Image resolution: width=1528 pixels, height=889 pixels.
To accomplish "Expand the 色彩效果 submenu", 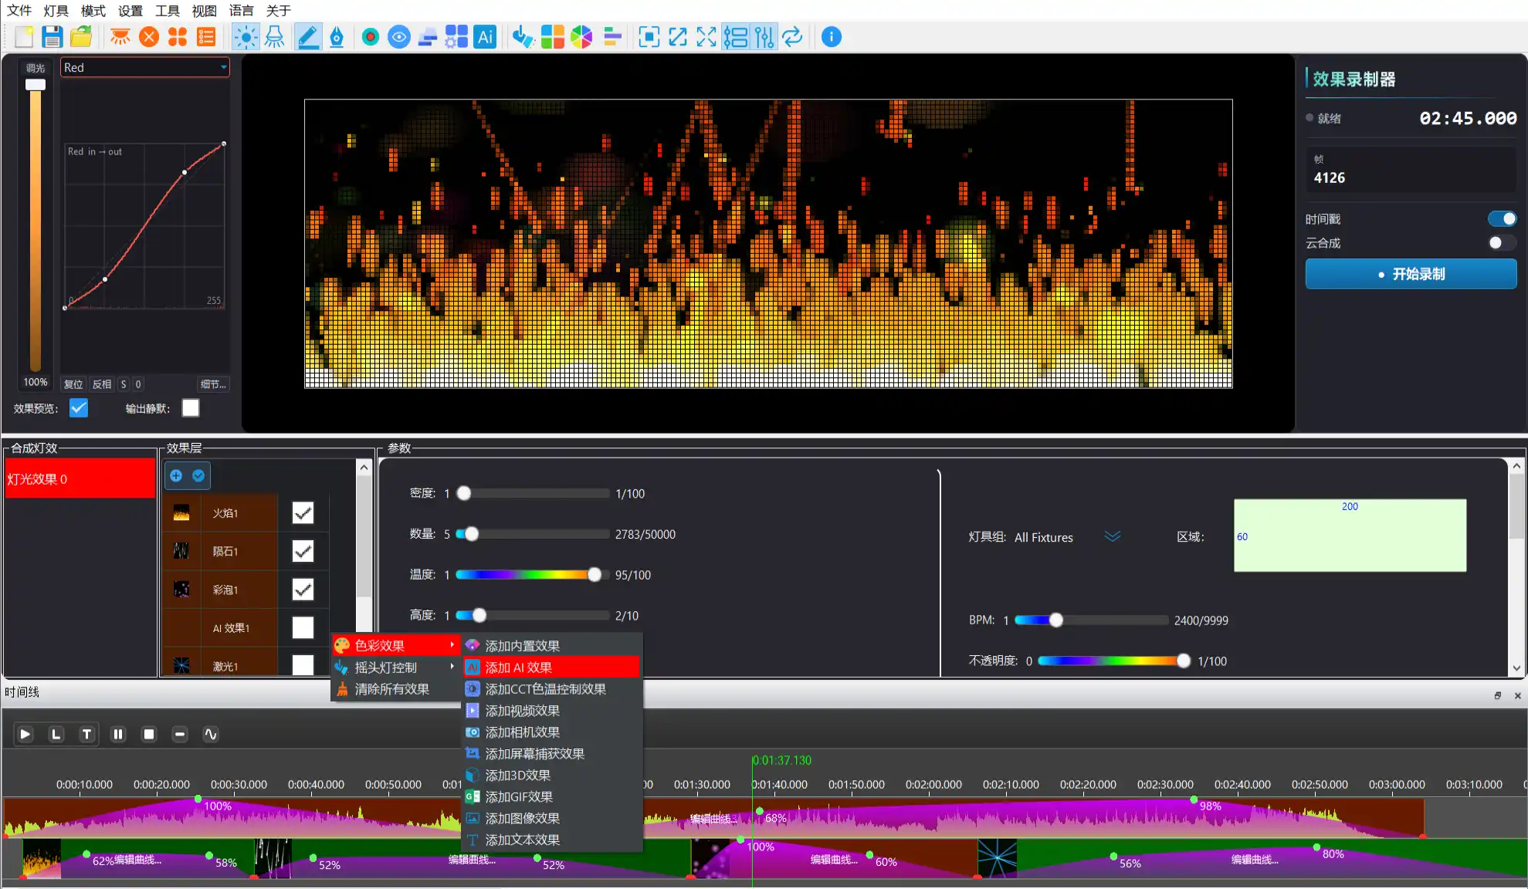I will coord(396,645).
